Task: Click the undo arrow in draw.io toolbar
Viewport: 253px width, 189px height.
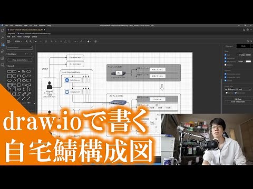Action: (36, 41)
